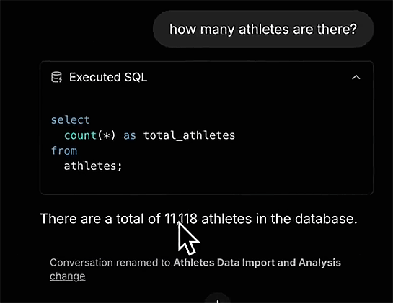Click the "select" keyword in SQL code
Viewport: 393px width, 303px height.
tap(70, 120)
